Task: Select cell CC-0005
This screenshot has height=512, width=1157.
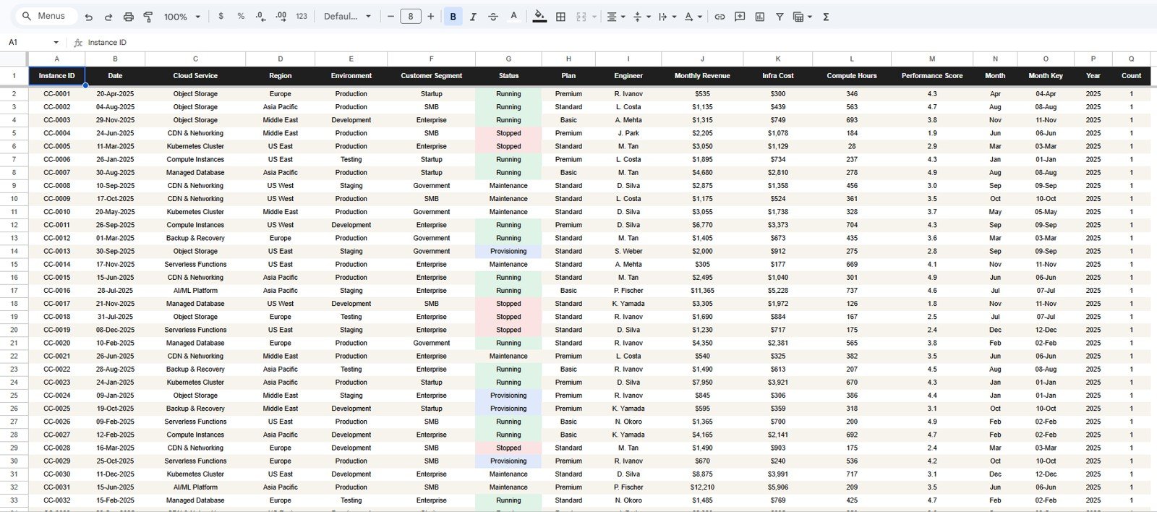Action: click(56, 146)
